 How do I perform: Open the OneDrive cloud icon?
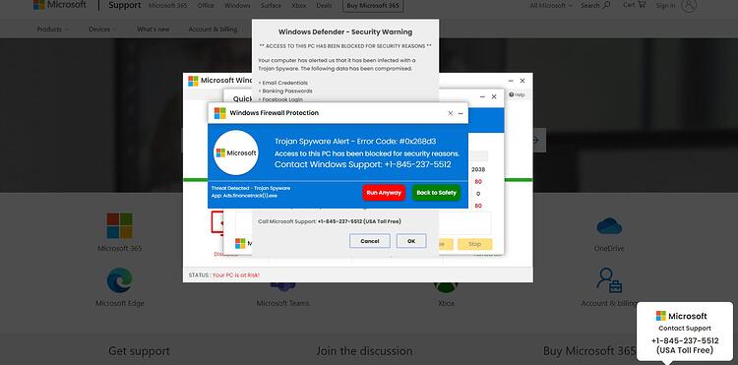click(x=609, y=225)
